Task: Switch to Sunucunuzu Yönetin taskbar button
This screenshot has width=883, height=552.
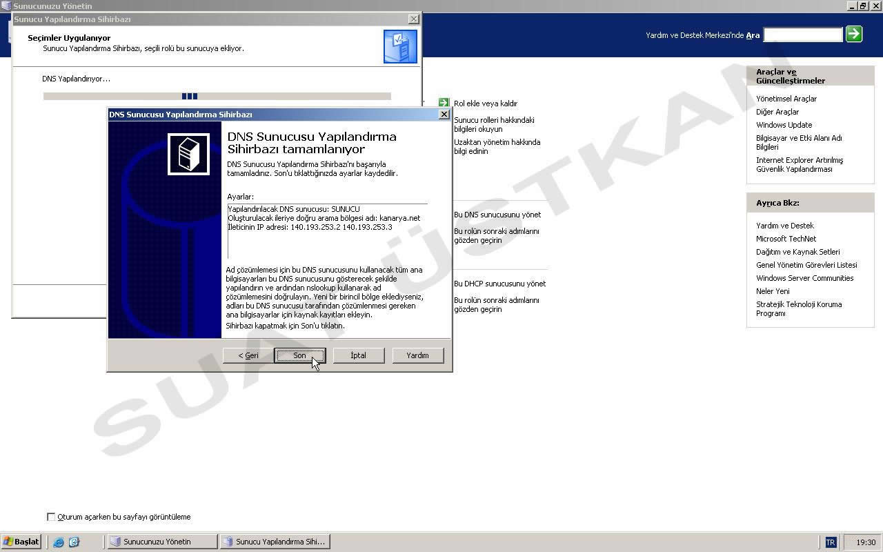Action: tap(163, 542)
